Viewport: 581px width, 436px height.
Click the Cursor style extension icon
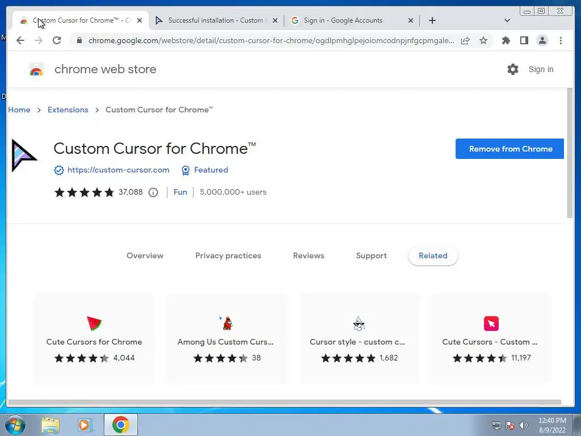(359, 323)
